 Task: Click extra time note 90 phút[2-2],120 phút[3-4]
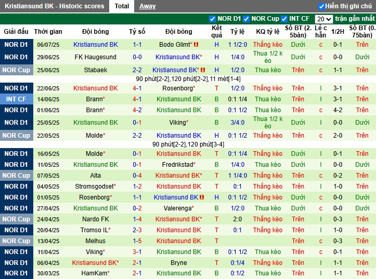coord(188,144)
